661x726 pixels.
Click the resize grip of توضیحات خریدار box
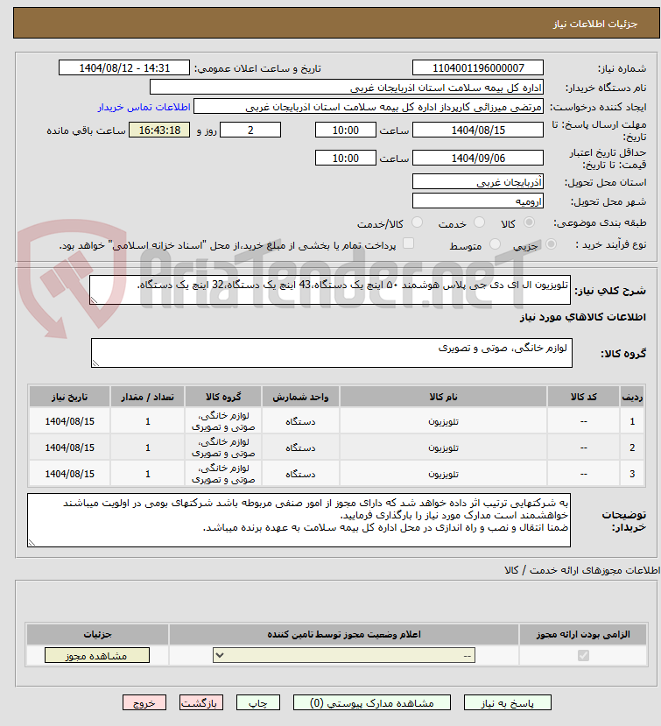click(32, 543)
